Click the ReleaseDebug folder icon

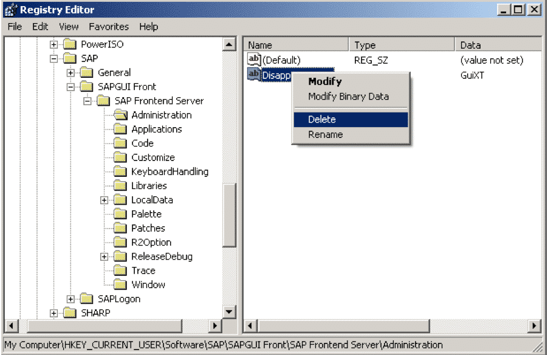(120, 257)
